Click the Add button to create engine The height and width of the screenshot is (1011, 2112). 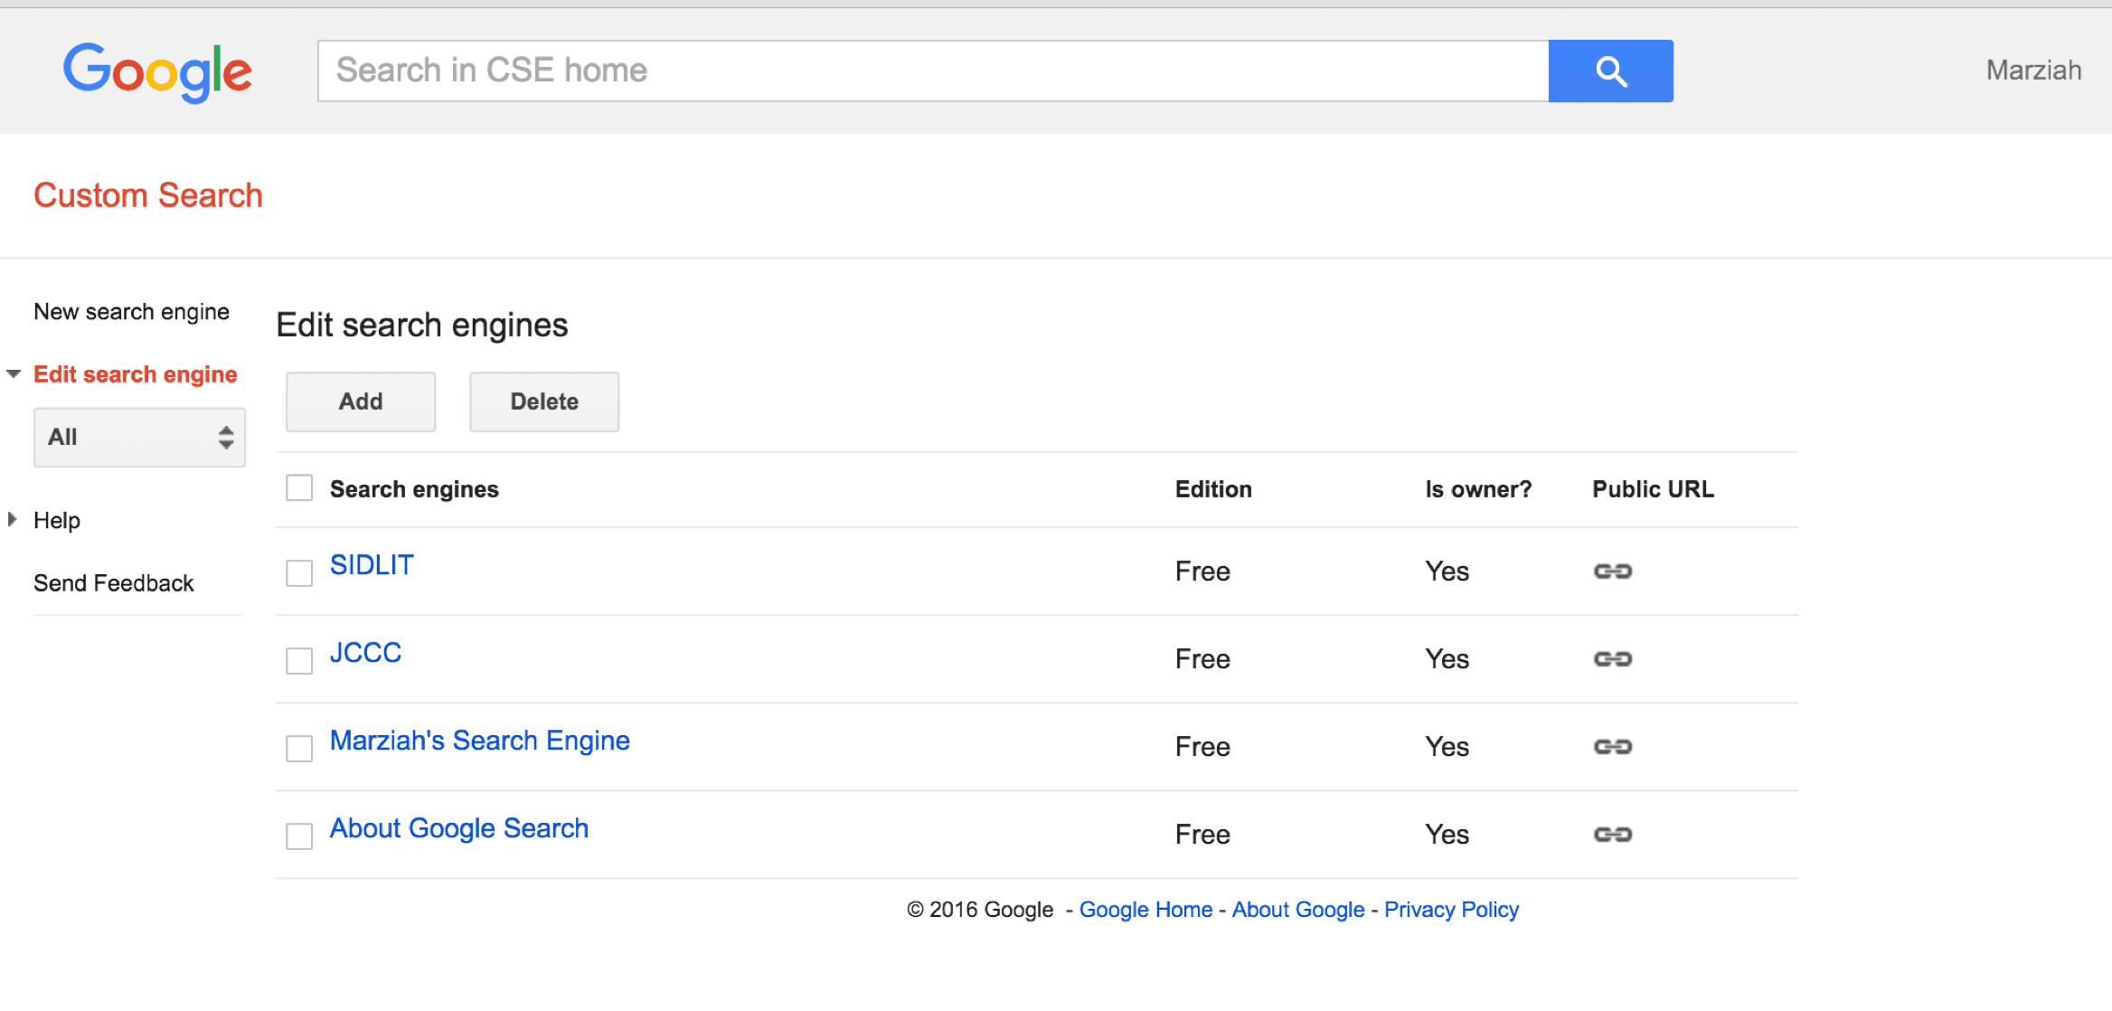click(x=358, y=402)
